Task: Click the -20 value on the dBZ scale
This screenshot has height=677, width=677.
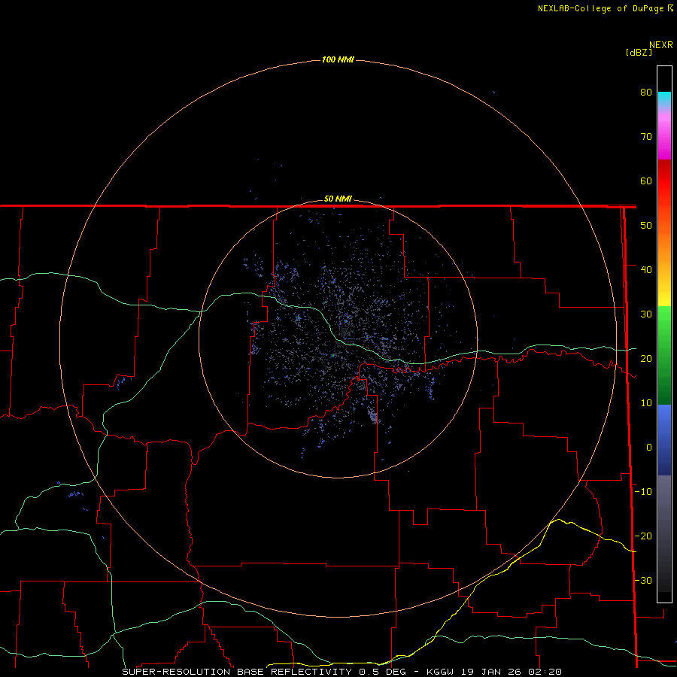Action: click(x=643, y=536)
